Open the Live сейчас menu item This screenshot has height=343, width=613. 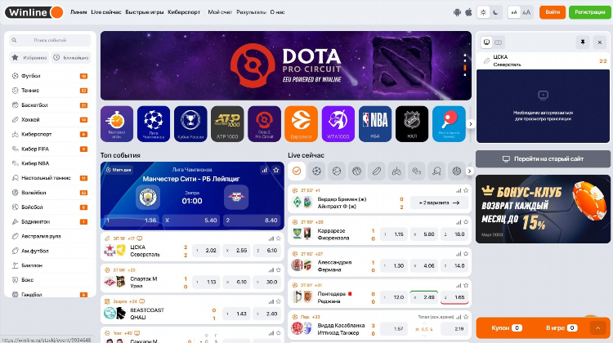[106, 12]
